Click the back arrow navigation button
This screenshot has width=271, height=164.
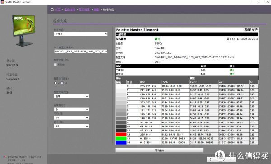[210, 159]
